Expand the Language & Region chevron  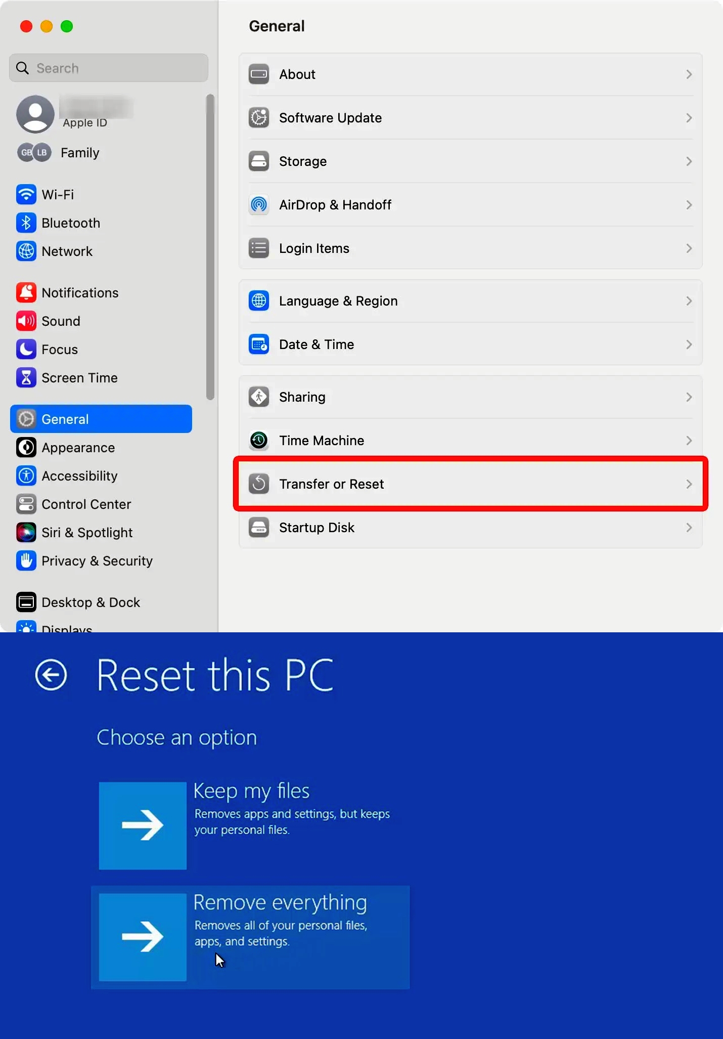tap(689, 301)
